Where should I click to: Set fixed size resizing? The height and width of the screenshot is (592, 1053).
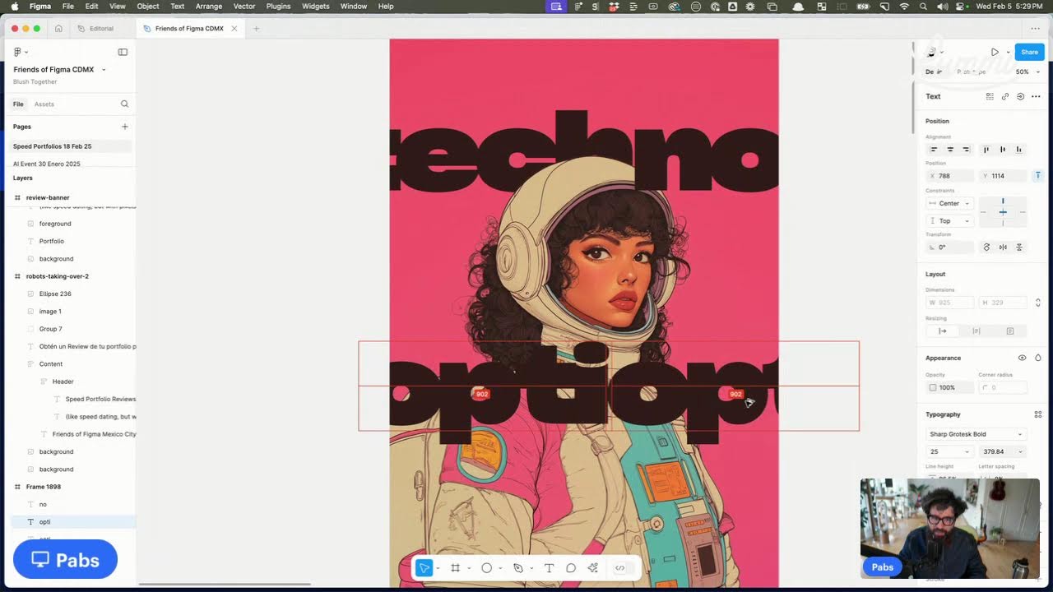(1010, 331)
